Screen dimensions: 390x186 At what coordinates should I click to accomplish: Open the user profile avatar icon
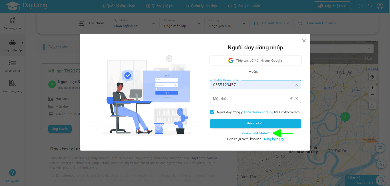380,6
